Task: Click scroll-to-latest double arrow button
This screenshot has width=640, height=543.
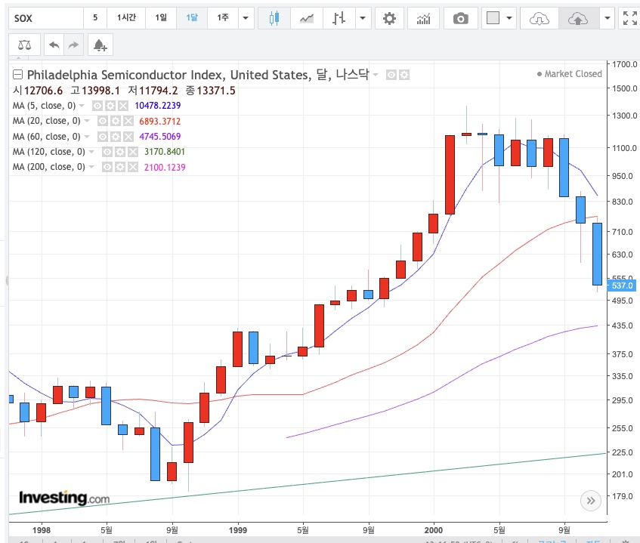Action: (591, 501)
